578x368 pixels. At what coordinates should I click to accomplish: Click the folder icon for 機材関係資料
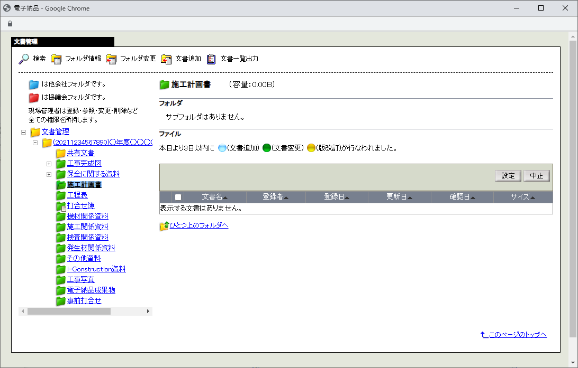point(61,216)
